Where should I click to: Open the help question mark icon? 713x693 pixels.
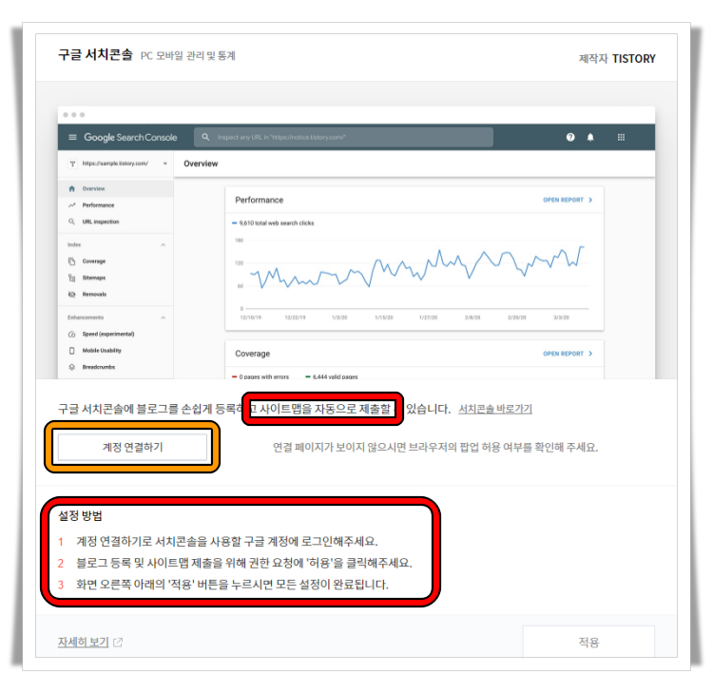point(570,137)
